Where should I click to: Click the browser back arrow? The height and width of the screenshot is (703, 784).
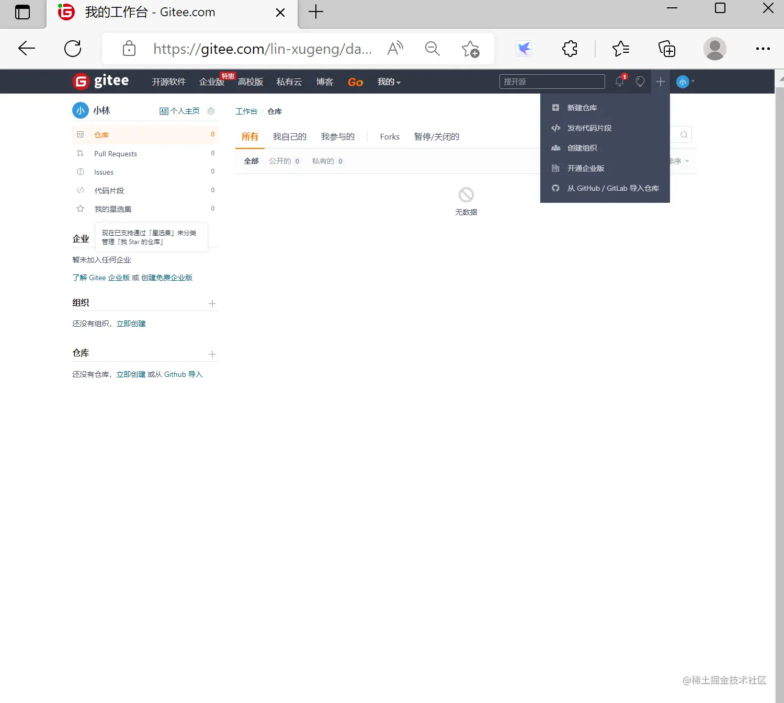point(26,49)
